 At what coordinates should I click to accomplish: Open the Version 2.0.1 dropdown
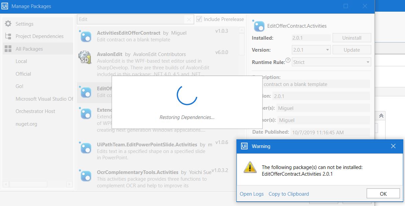[x=311, y=50]
